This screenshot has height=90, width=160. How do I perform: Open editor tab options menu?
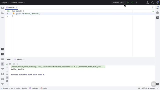point(152,7)
